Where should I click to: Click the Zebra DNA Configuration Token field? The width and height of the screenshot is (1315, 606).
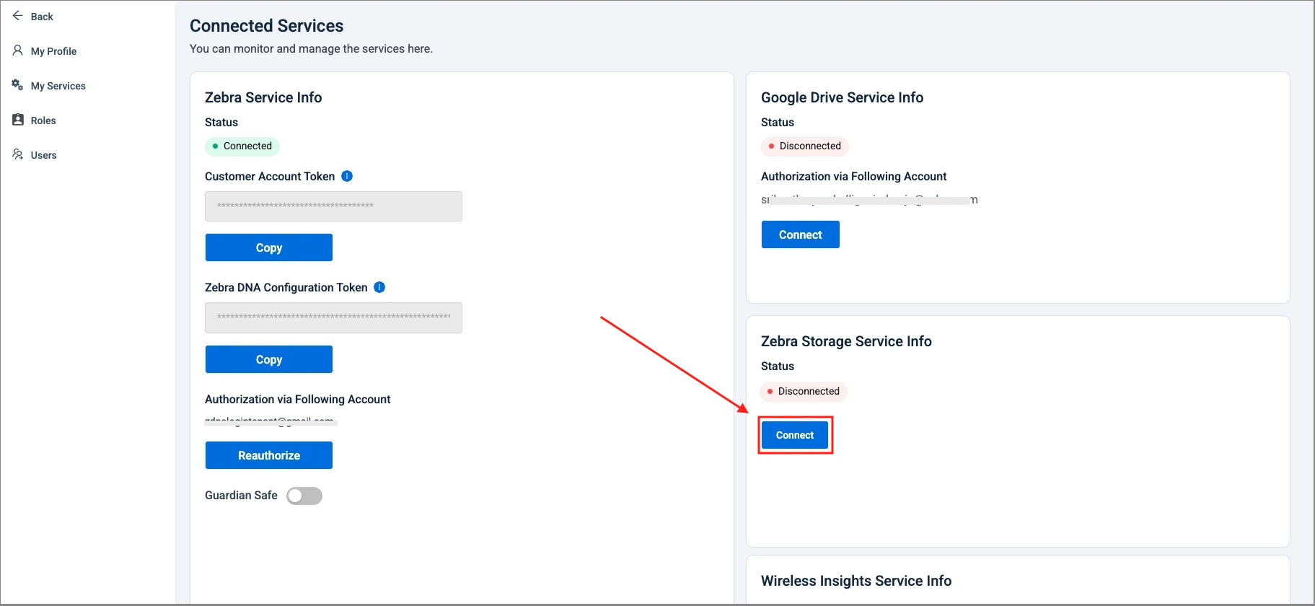[x=333, y=317]
